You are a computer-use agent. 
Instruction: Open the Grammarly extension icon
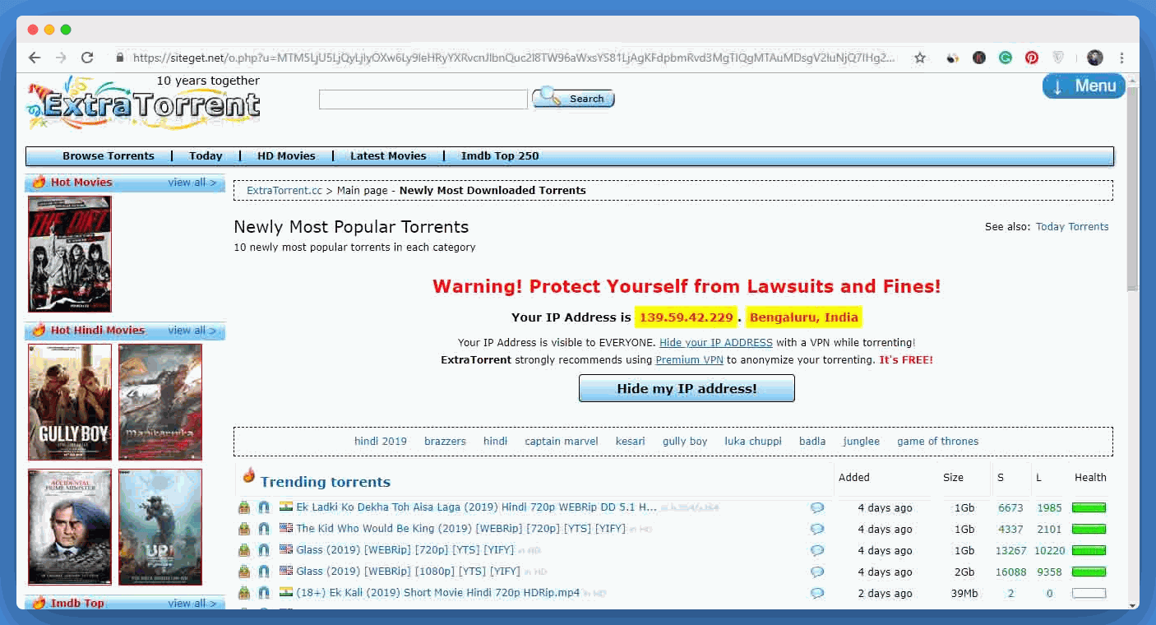coord(1005,58)
